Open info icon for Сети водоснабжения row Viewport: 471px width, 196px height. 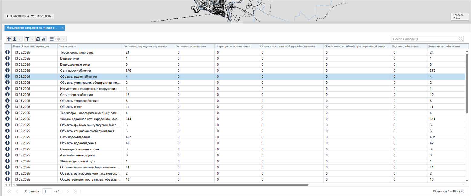pos(8,70)
